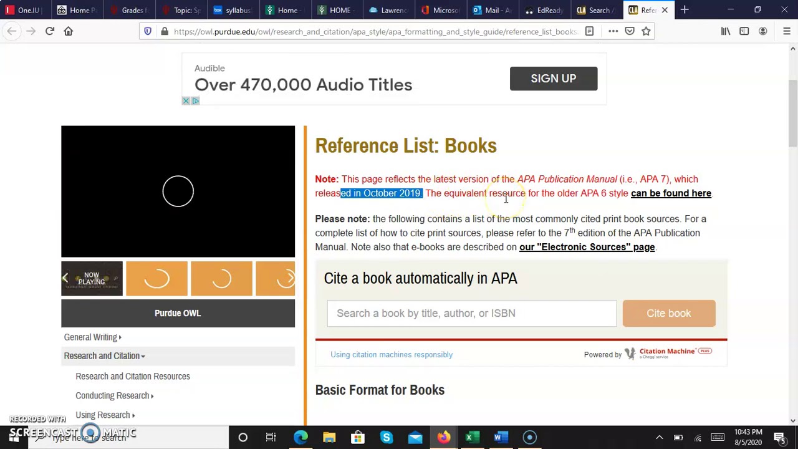Switch to the EdReady tab
This screenshot has width=798, height=449.
tap(544, 10)
